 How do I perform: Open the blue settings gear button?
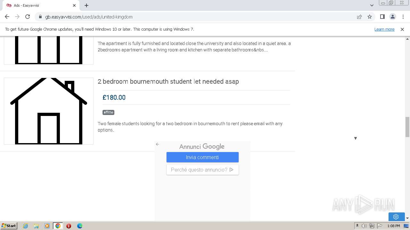(x=396, y=217)
